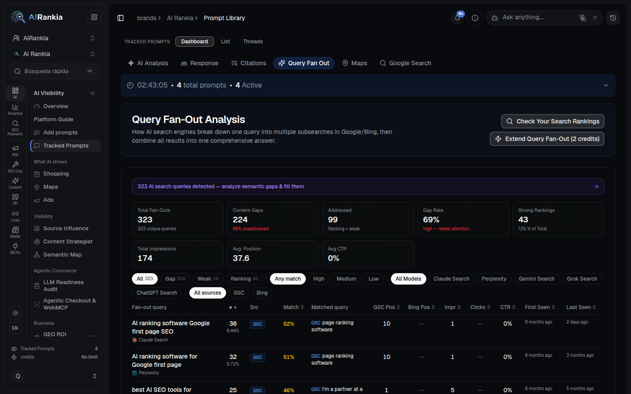Sort the table by the GSC Pos column
Viewport: 631px width, 394px height.
[386, 307]
